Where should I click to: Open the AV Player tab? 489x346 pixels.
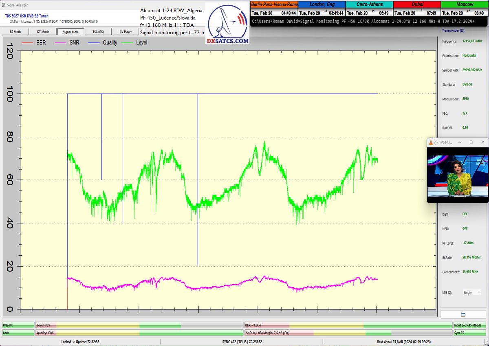[126, 32]
